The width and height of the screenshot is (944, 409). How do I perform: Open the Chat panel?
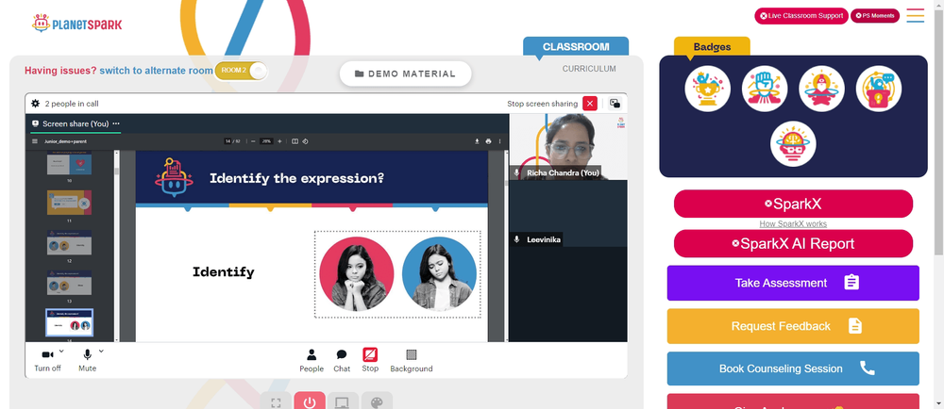pos(342,360)
